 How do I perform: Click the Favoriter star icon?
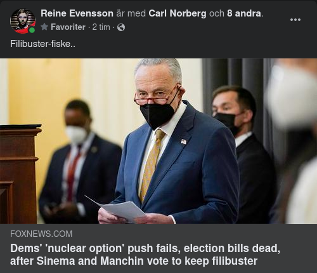pyautogui.click(x=44, y=27)
